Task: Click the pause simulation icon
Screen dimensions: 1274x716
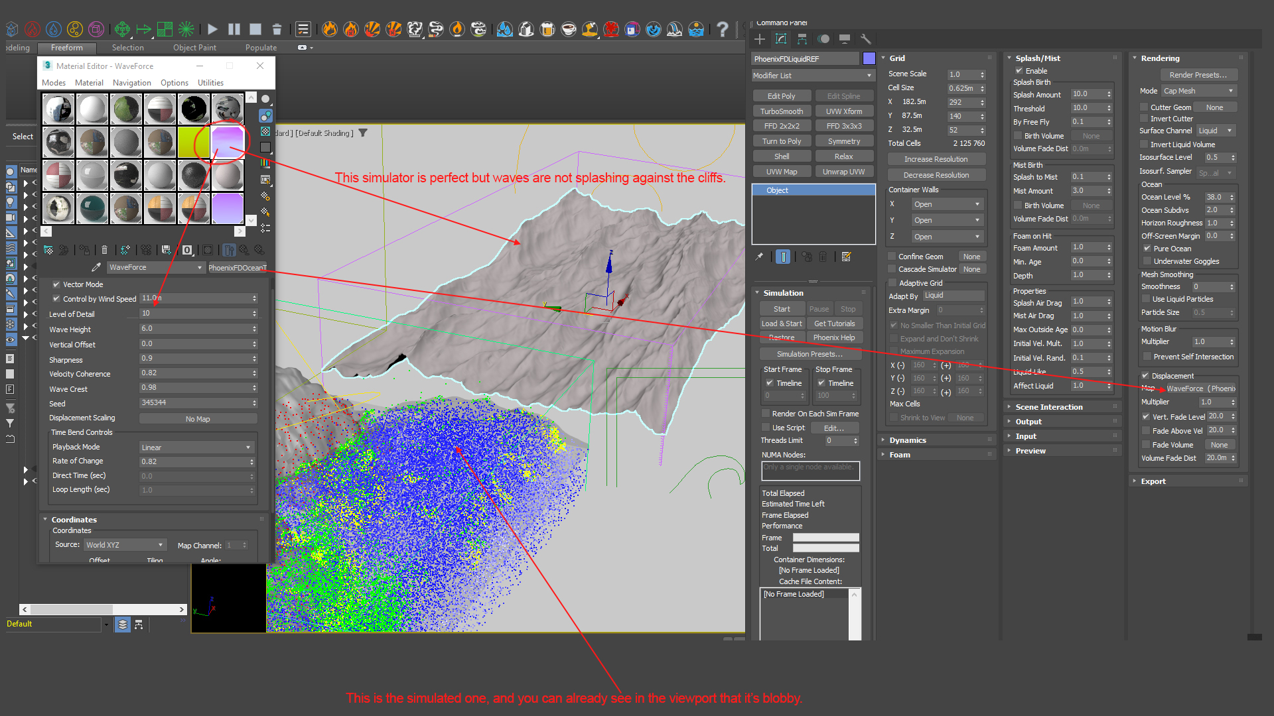Action: 234,29
